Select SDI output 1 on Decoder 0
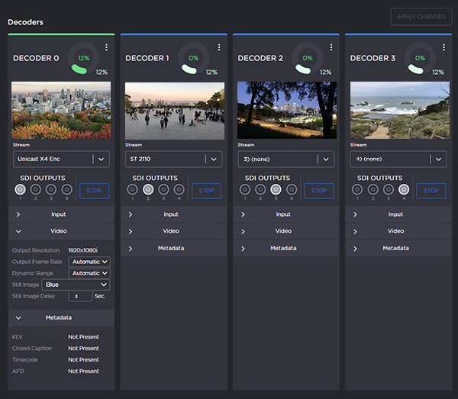458x399 pixels. click(21, 190)
